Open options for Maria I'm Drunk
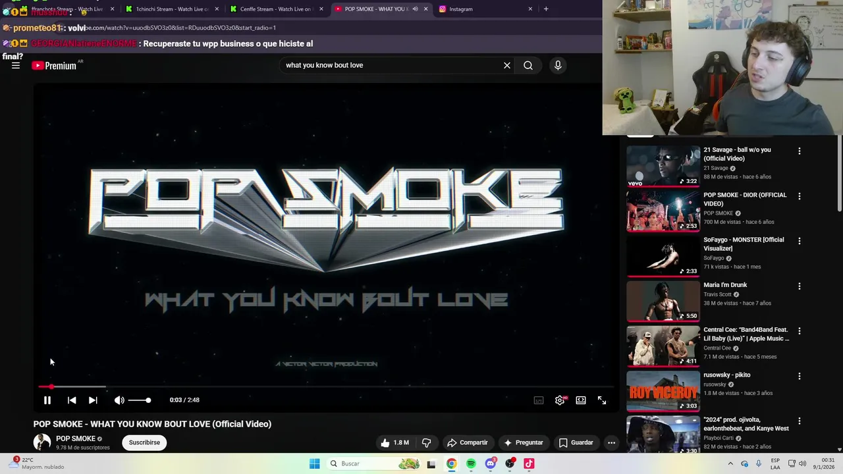 coord(800,286)
